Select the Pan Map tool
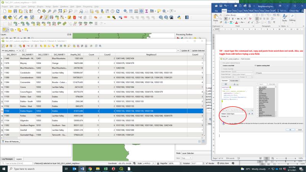Image resolution: width=306 pixels, height=172 pixels. [x=39, y=11]
